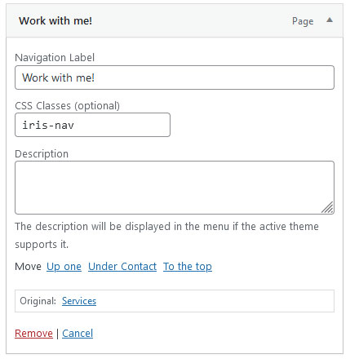Click the Description field caption
The height and width of the screenshot is (363, 350).
[42, 154]
